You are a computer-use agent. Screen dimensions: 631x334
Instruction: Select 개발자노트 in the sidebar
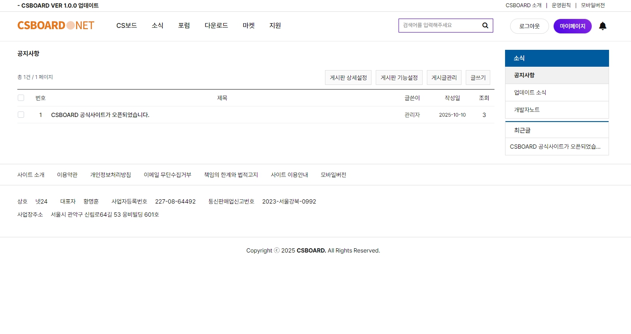coord(527,110)
